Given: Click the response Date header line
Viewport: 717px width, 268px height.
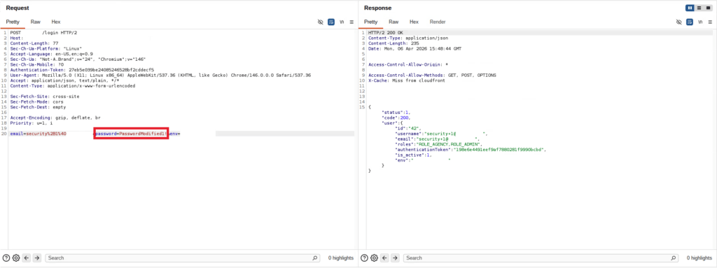Looking at the screenshot, I should click(415, 48).
